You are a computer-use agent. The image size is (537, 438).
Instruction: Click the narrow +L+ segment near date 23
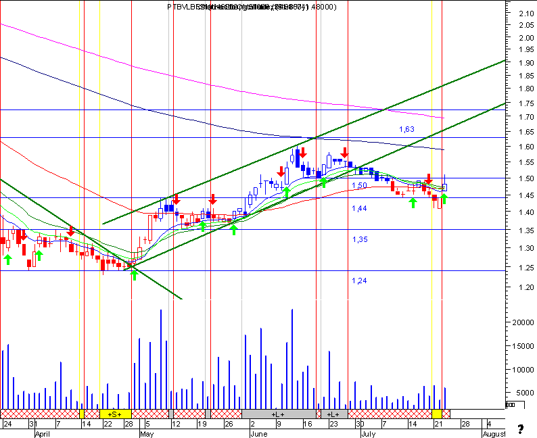coord(334,414)
